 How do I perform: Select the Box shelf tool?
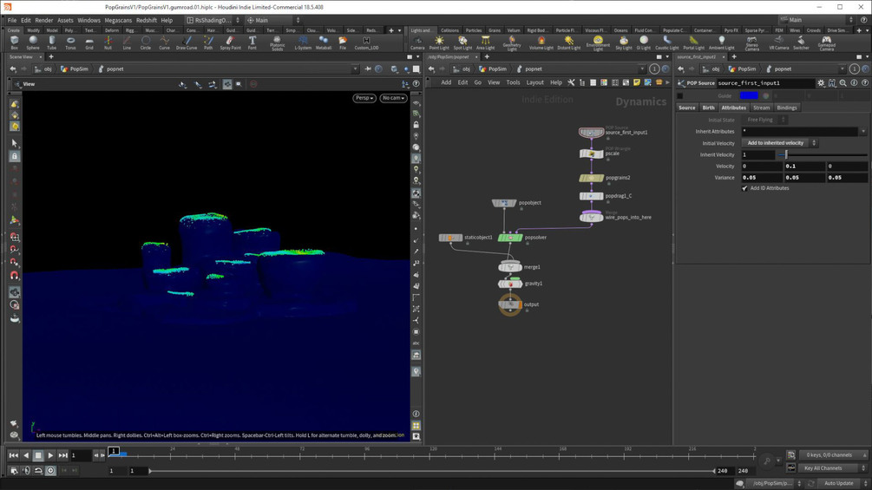[15, 42]
